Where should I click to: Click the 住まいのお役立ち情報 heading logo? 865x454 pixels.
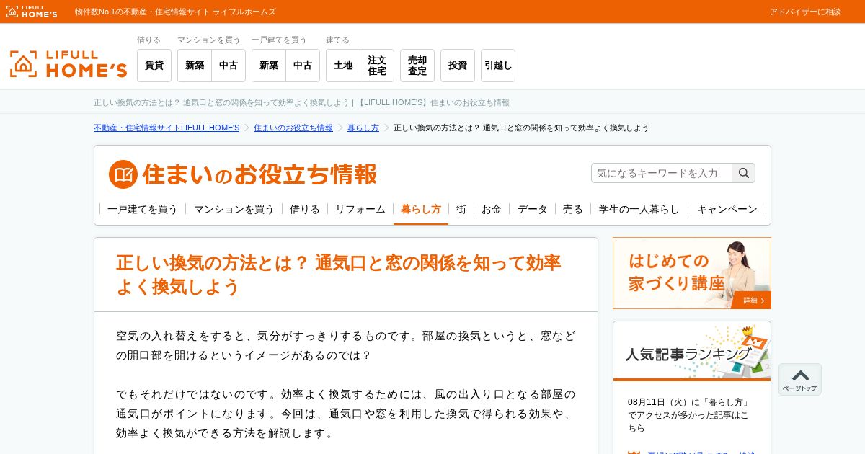tap(243, 174)
